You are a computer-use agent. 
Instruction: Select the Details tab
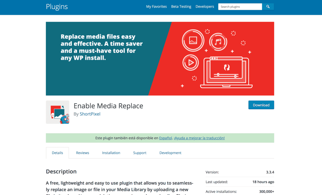pos(57,153)
